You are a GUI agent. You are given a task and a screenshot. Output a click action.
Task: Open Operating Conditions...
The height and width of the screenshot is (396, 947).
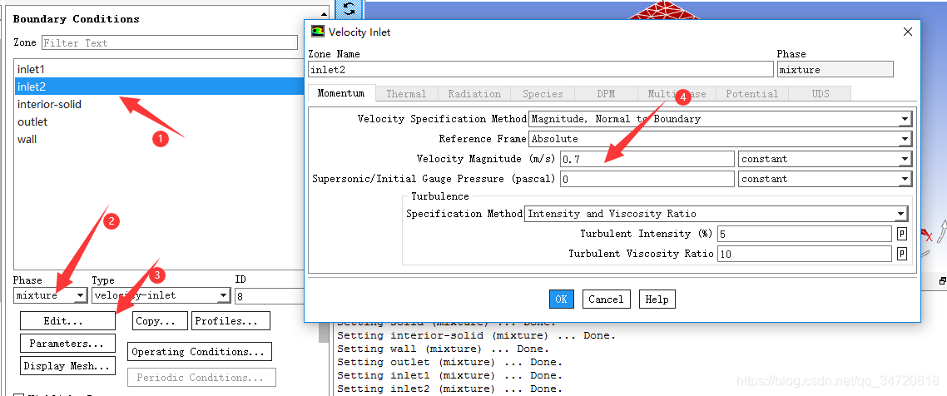click(x=200, y=351)
